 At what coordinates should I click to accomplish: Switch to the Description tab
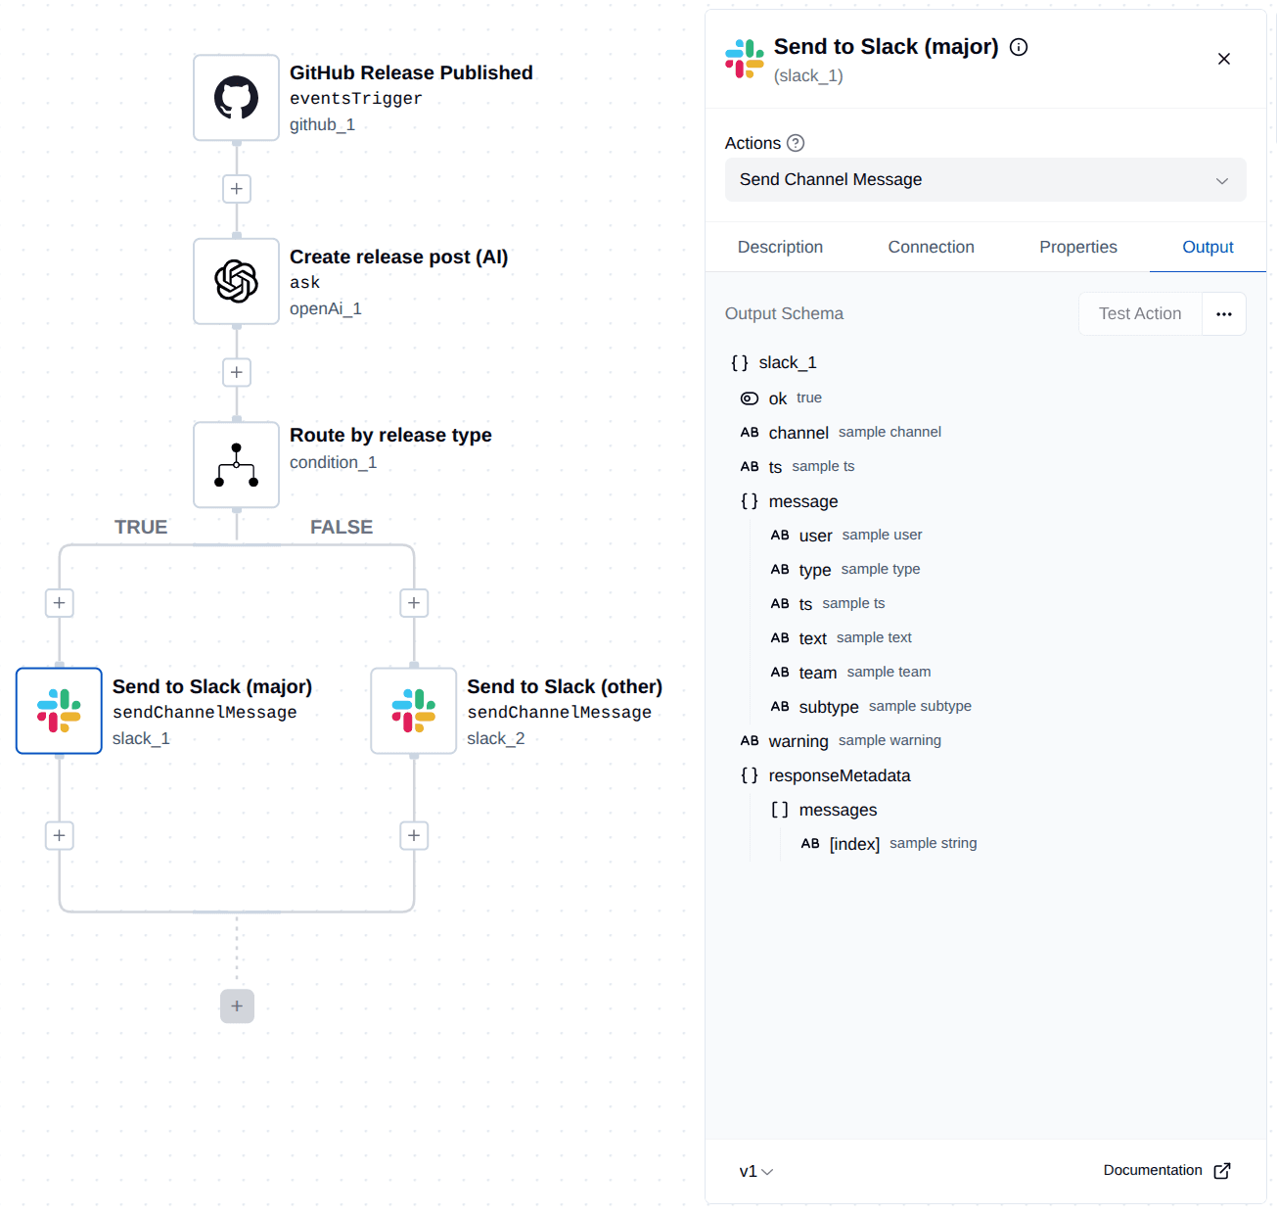[x=780, y=248]
